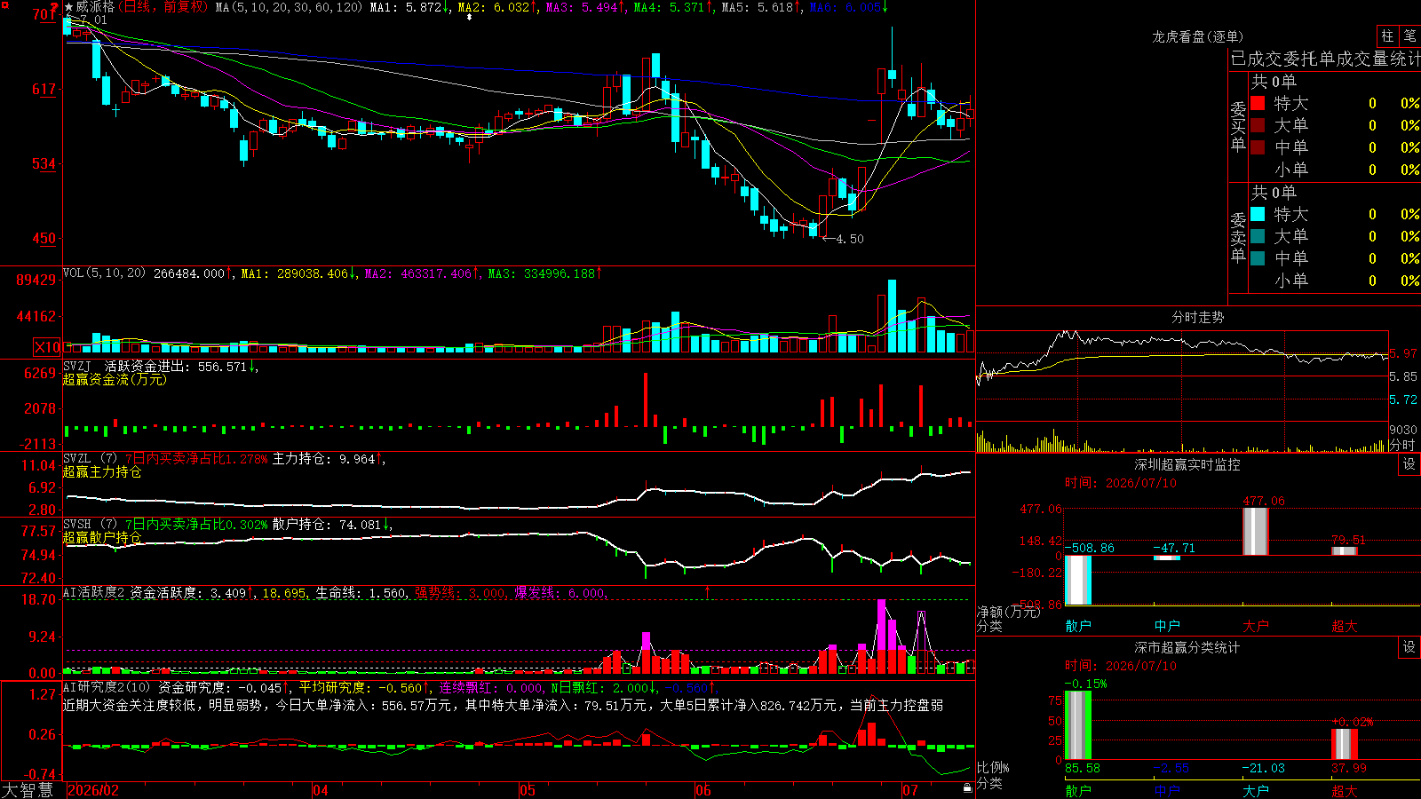This screenshot has width=1421, height=799.
Task: Click the 委卖单 side label
Action: (1238, 237)
